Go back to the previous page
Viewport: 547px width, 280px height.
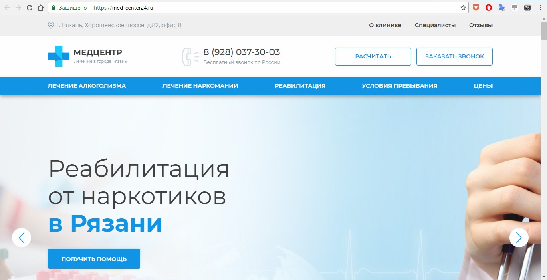click(7, 8)
